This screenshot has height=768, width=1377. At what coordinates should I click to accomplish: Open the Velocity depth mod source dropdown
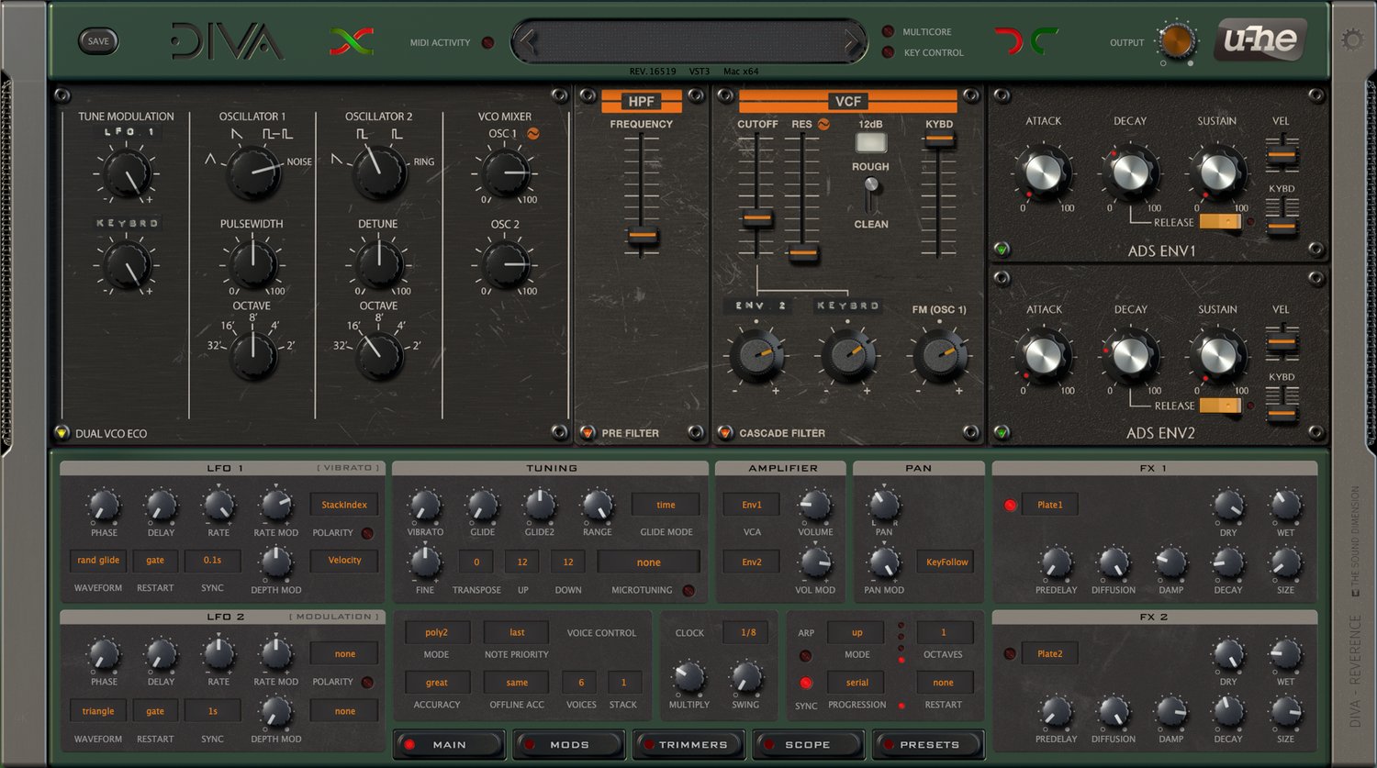pyautogui.click(x=344, y=560)
